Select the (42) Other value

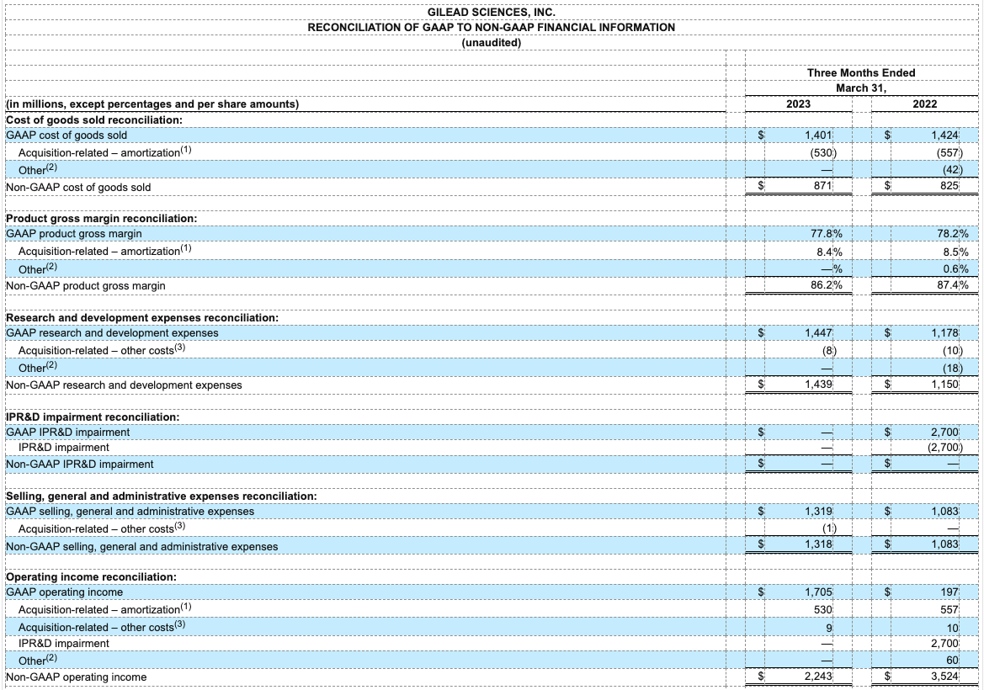[952, 169]
